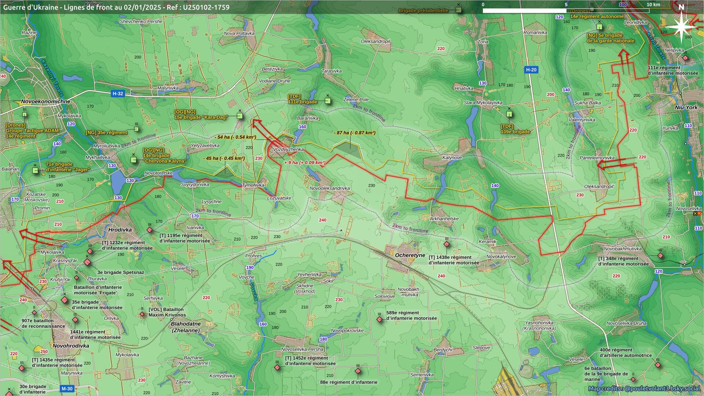Select the 6e bataillon 9e brigade marine marker
This screenshot has width=704, height=396.
tap(633, 379)
